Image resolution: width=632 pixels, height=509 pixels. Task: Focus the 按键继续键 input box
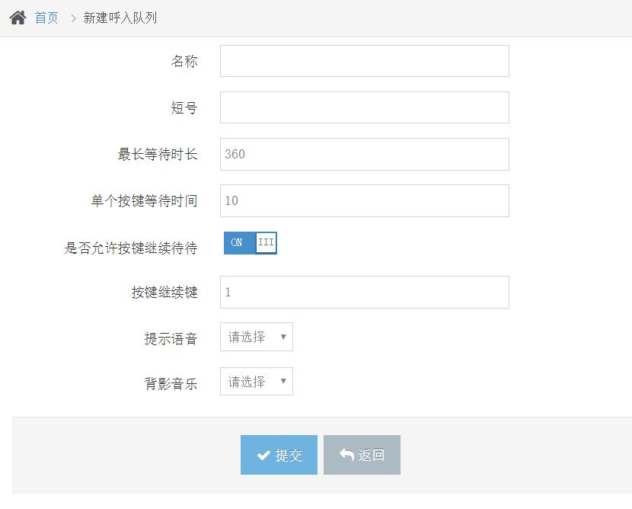pyautogui.click(x=364, y=292)
